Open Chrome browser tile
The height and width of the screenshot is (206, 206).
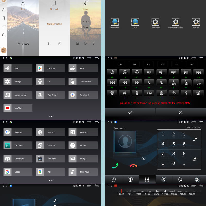tap(83, 145)
